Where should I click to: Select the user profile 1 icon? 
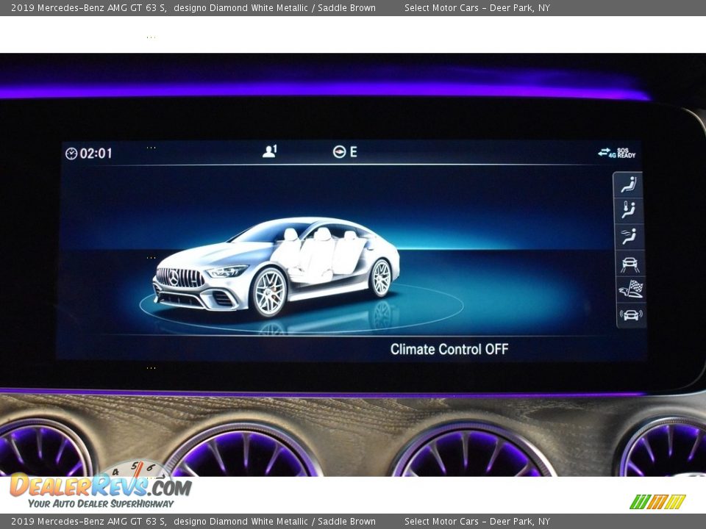click(270, 151)
